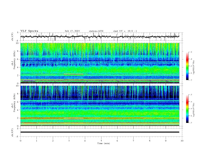This screenshot has width=205, height=158.
Task: Click the ch.1 color bar "log(PSD)(V²/Hz)" label
Action: click(x=194, y=67)
